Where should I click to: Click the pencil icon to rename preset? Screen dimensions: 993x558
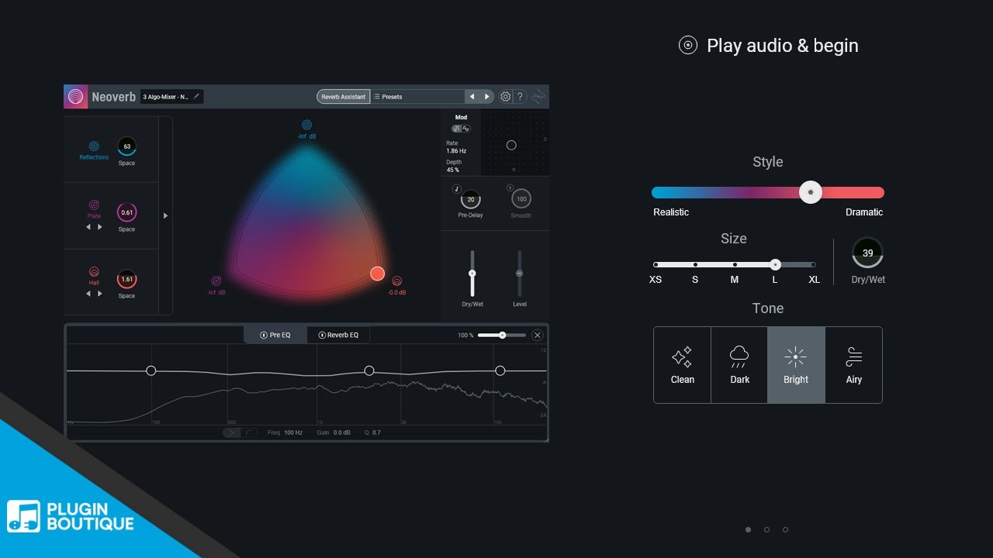[196, 97]
